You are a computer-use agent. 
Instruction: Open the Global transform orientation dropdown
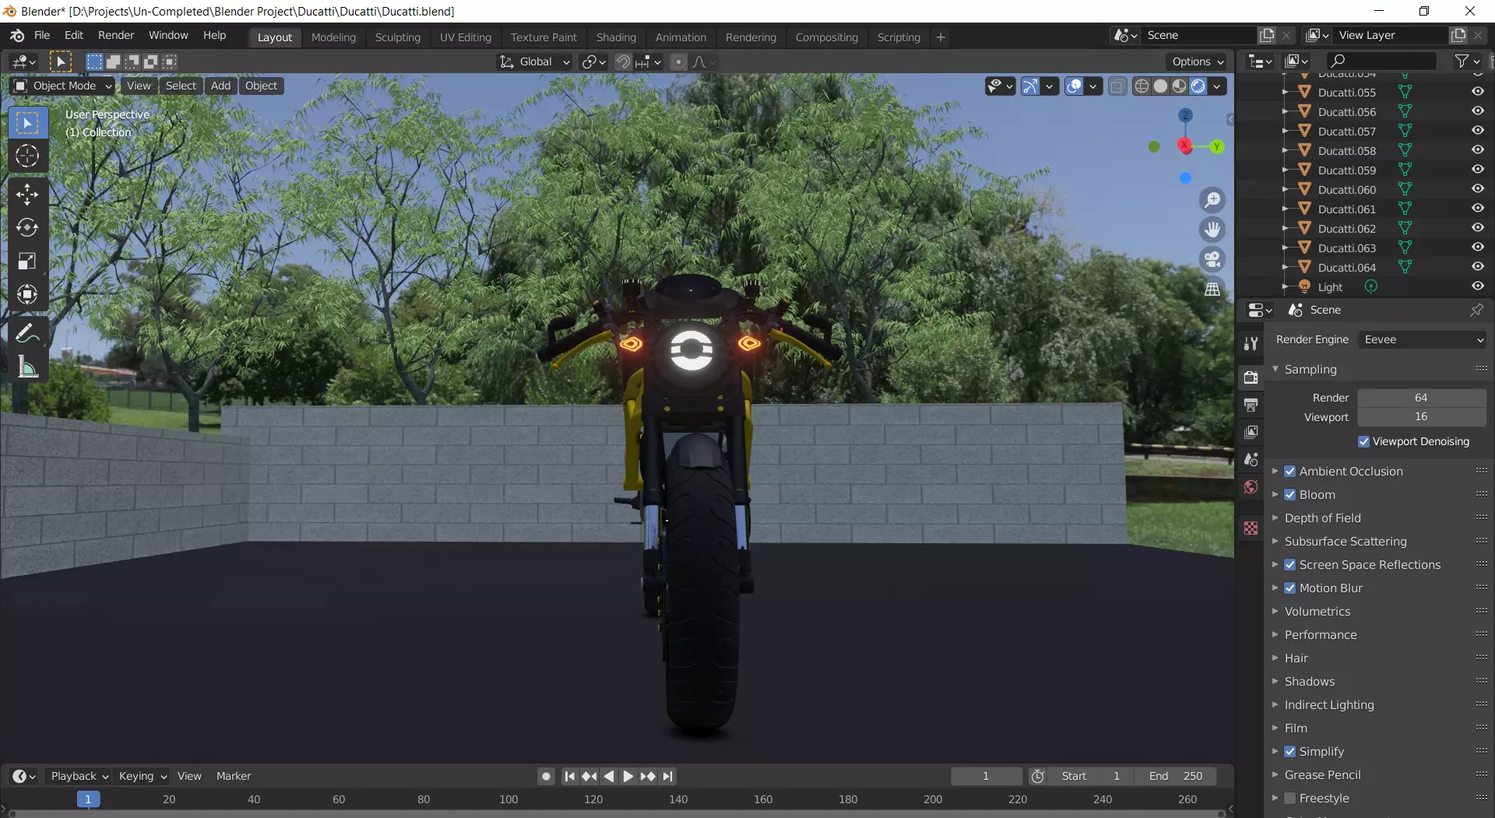pos(535,61)
